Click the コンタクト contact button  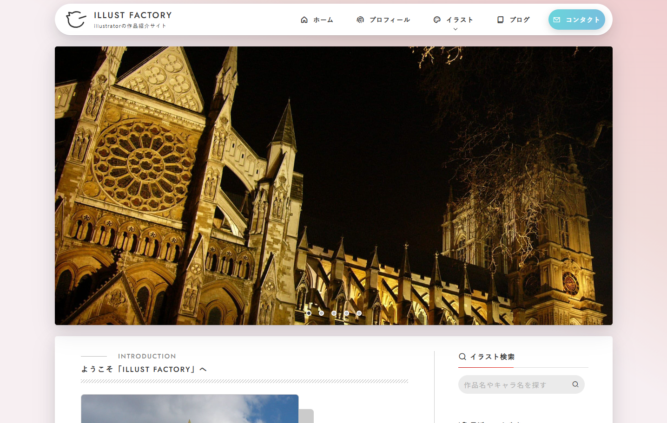click(x=577, y=20)
